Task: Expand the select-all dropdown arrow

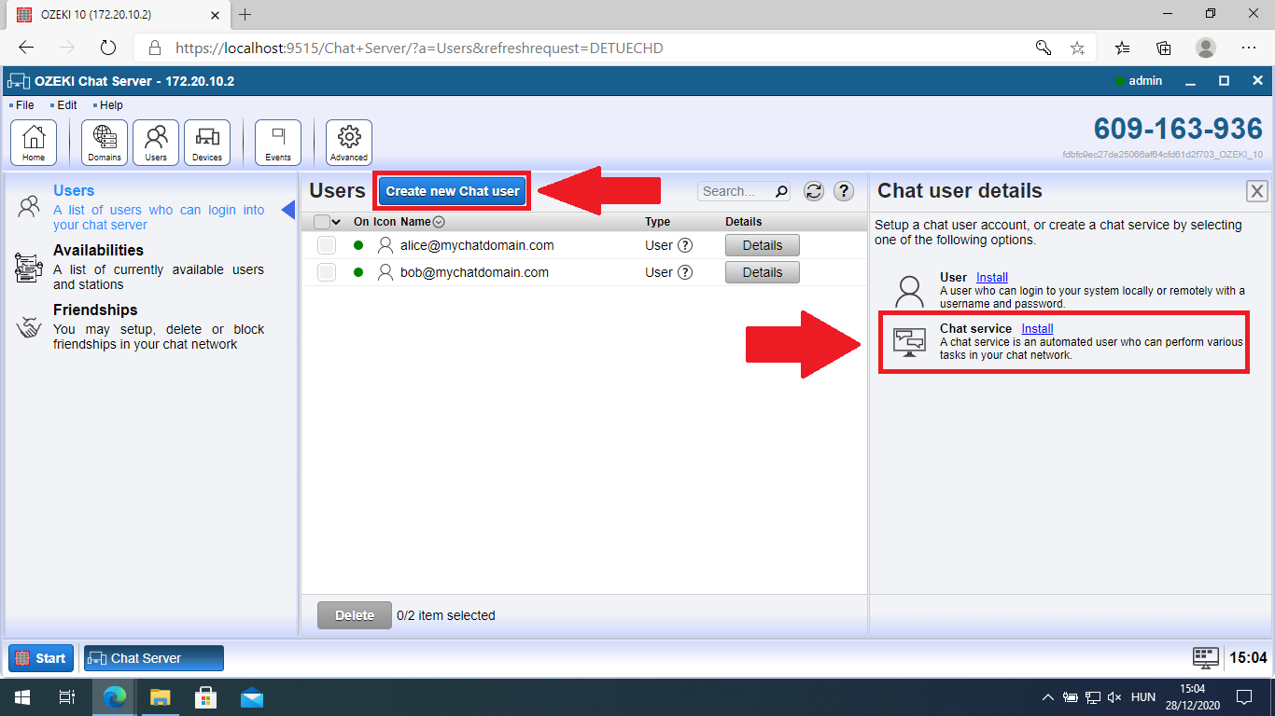Action: [336, 222]
